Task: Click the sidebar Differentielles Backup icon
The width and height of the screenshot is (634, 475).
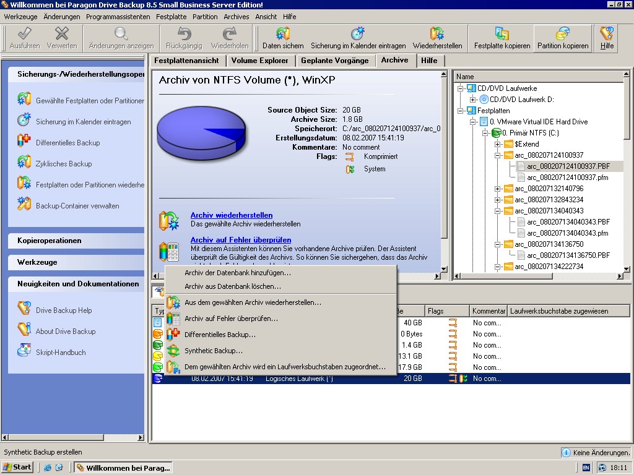Action: click(24, 141)
